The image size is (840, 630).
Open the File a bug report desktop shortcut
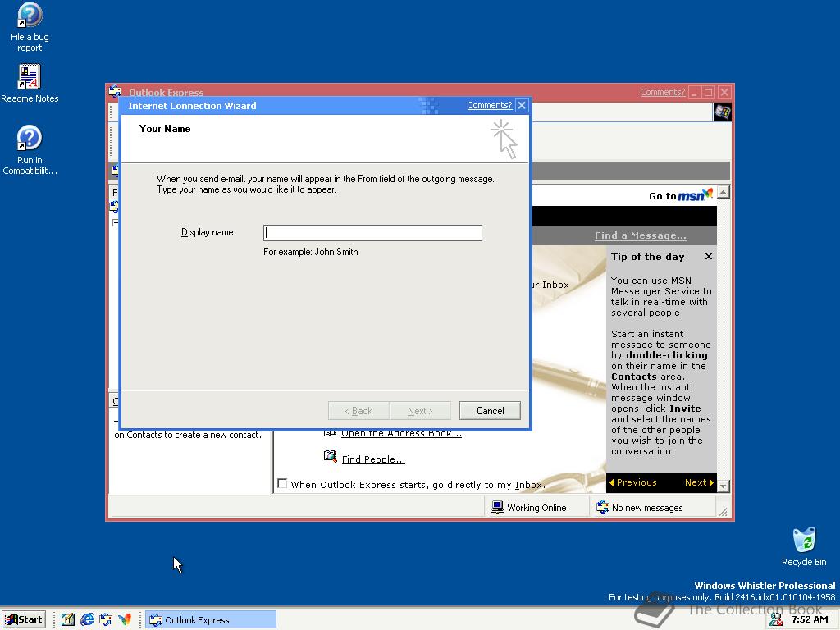(30, 27)
